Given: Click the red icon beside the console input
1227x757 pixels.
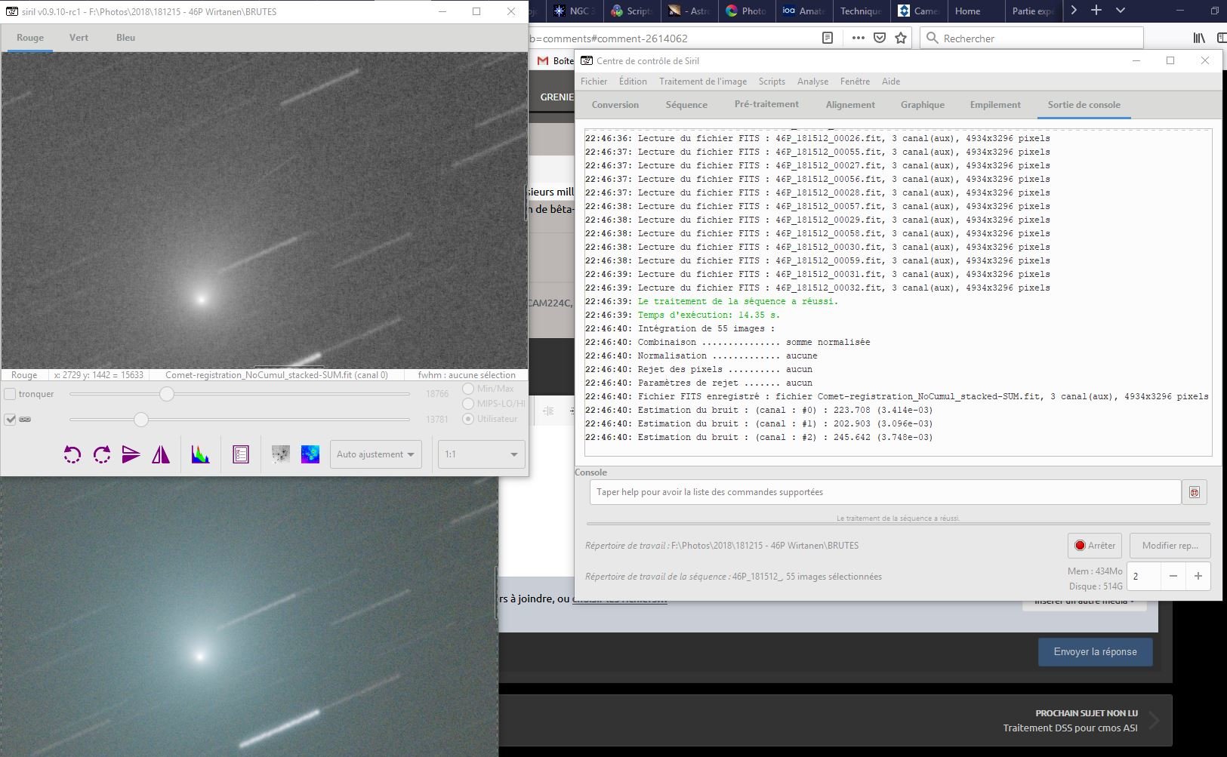Looking at the screenshot, I should pyautogui.click(x=1195, y=492).
